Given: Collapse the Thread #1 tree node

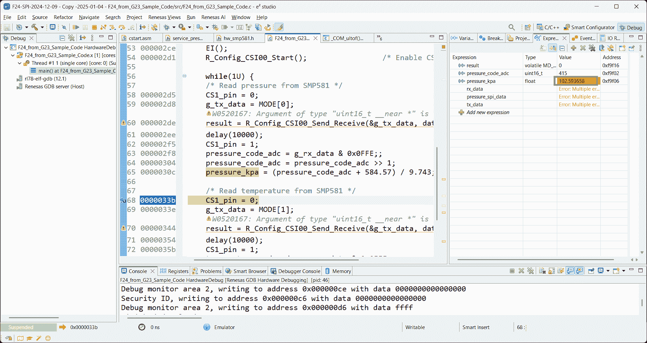Looking at the screenshot, I should pos(20,63).
